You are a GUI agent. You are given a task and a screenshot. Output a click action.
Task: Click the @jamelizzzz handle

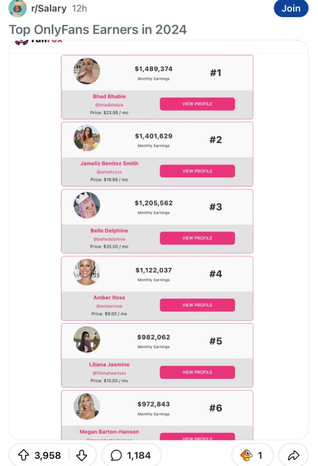[x=109, y=172]
